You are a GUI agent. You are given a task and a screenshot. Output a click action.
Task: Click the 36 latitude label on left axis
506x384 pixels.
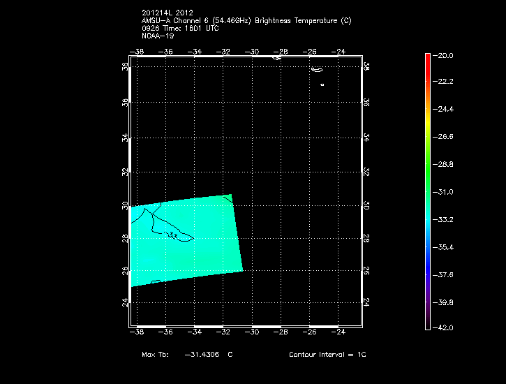pyautogui.click(x=125, y=102)
